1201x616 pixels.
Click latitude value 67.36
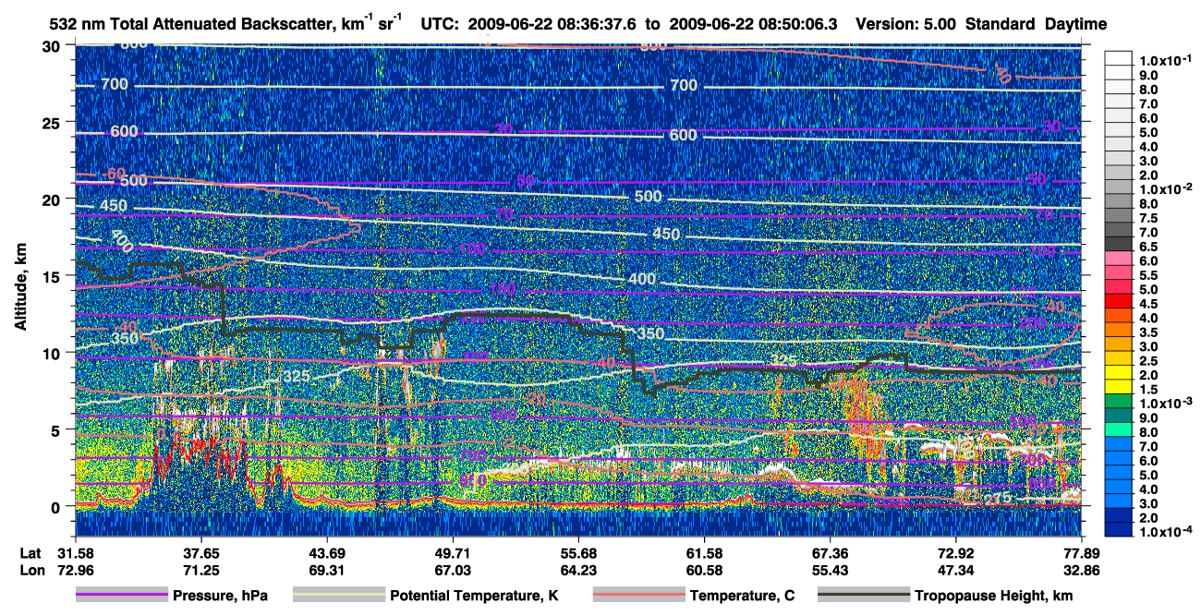coord(830,554)
